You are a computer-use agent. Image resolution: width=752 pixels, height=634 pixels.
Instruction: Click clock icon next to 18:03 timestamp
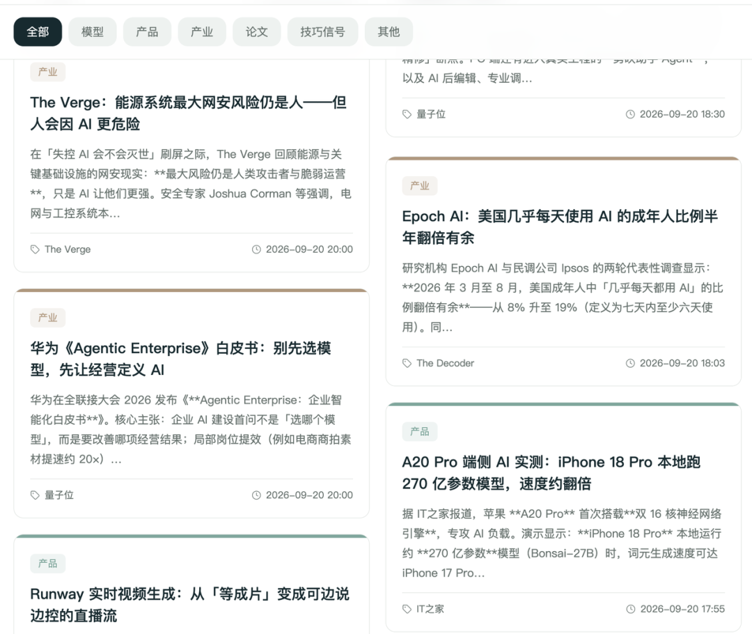[x=630, y=363]
